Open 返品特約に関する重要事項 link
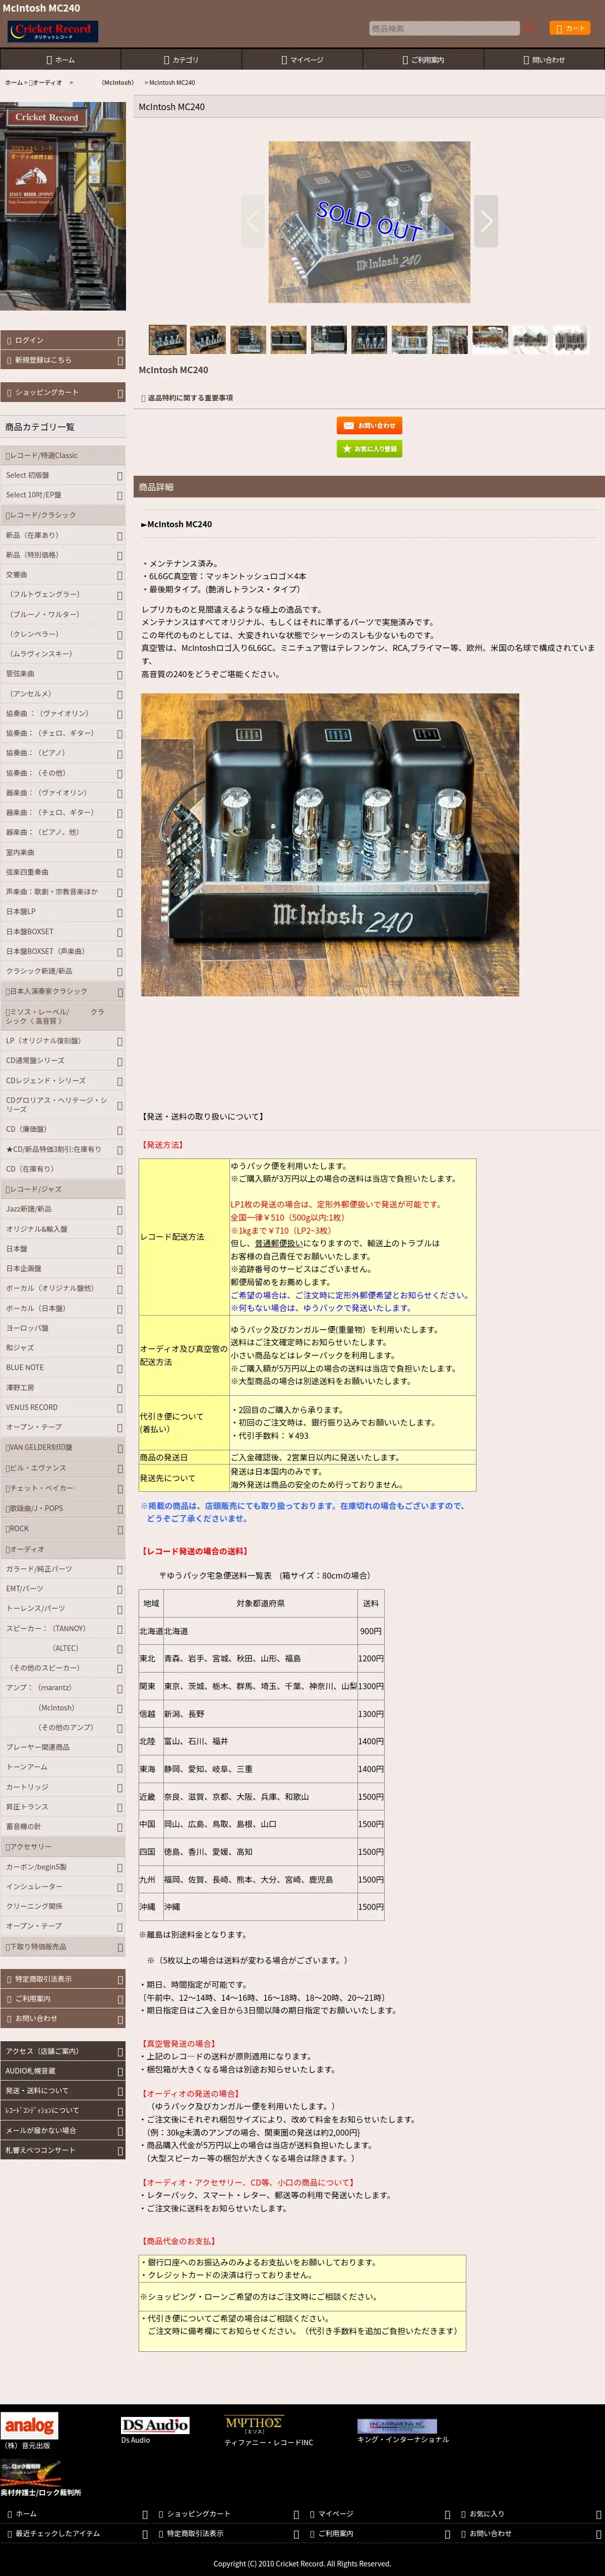605x2576 pixels. [190, 398]
